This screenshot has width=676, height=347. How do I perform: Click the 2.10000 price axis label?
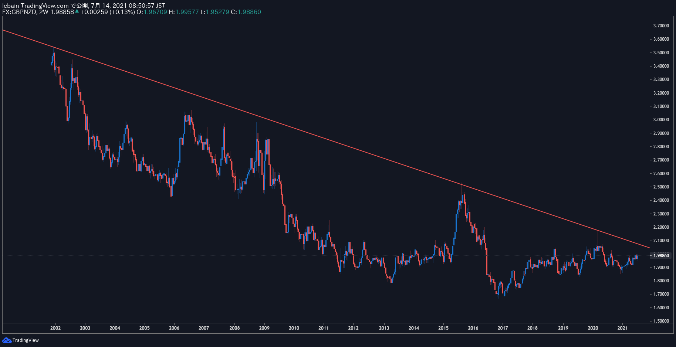(x=661, y=241)
